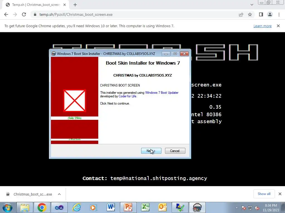Click the installer title bar icon

54,54
